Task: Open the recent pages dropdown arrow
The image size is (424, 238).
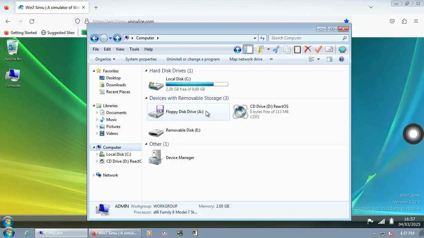Action: click(x=110, y=38)
